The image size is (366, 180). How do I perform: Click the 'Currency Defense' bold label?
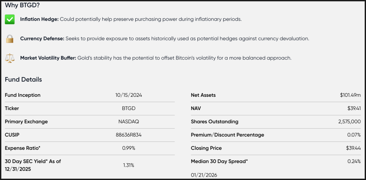click(42, 39)
